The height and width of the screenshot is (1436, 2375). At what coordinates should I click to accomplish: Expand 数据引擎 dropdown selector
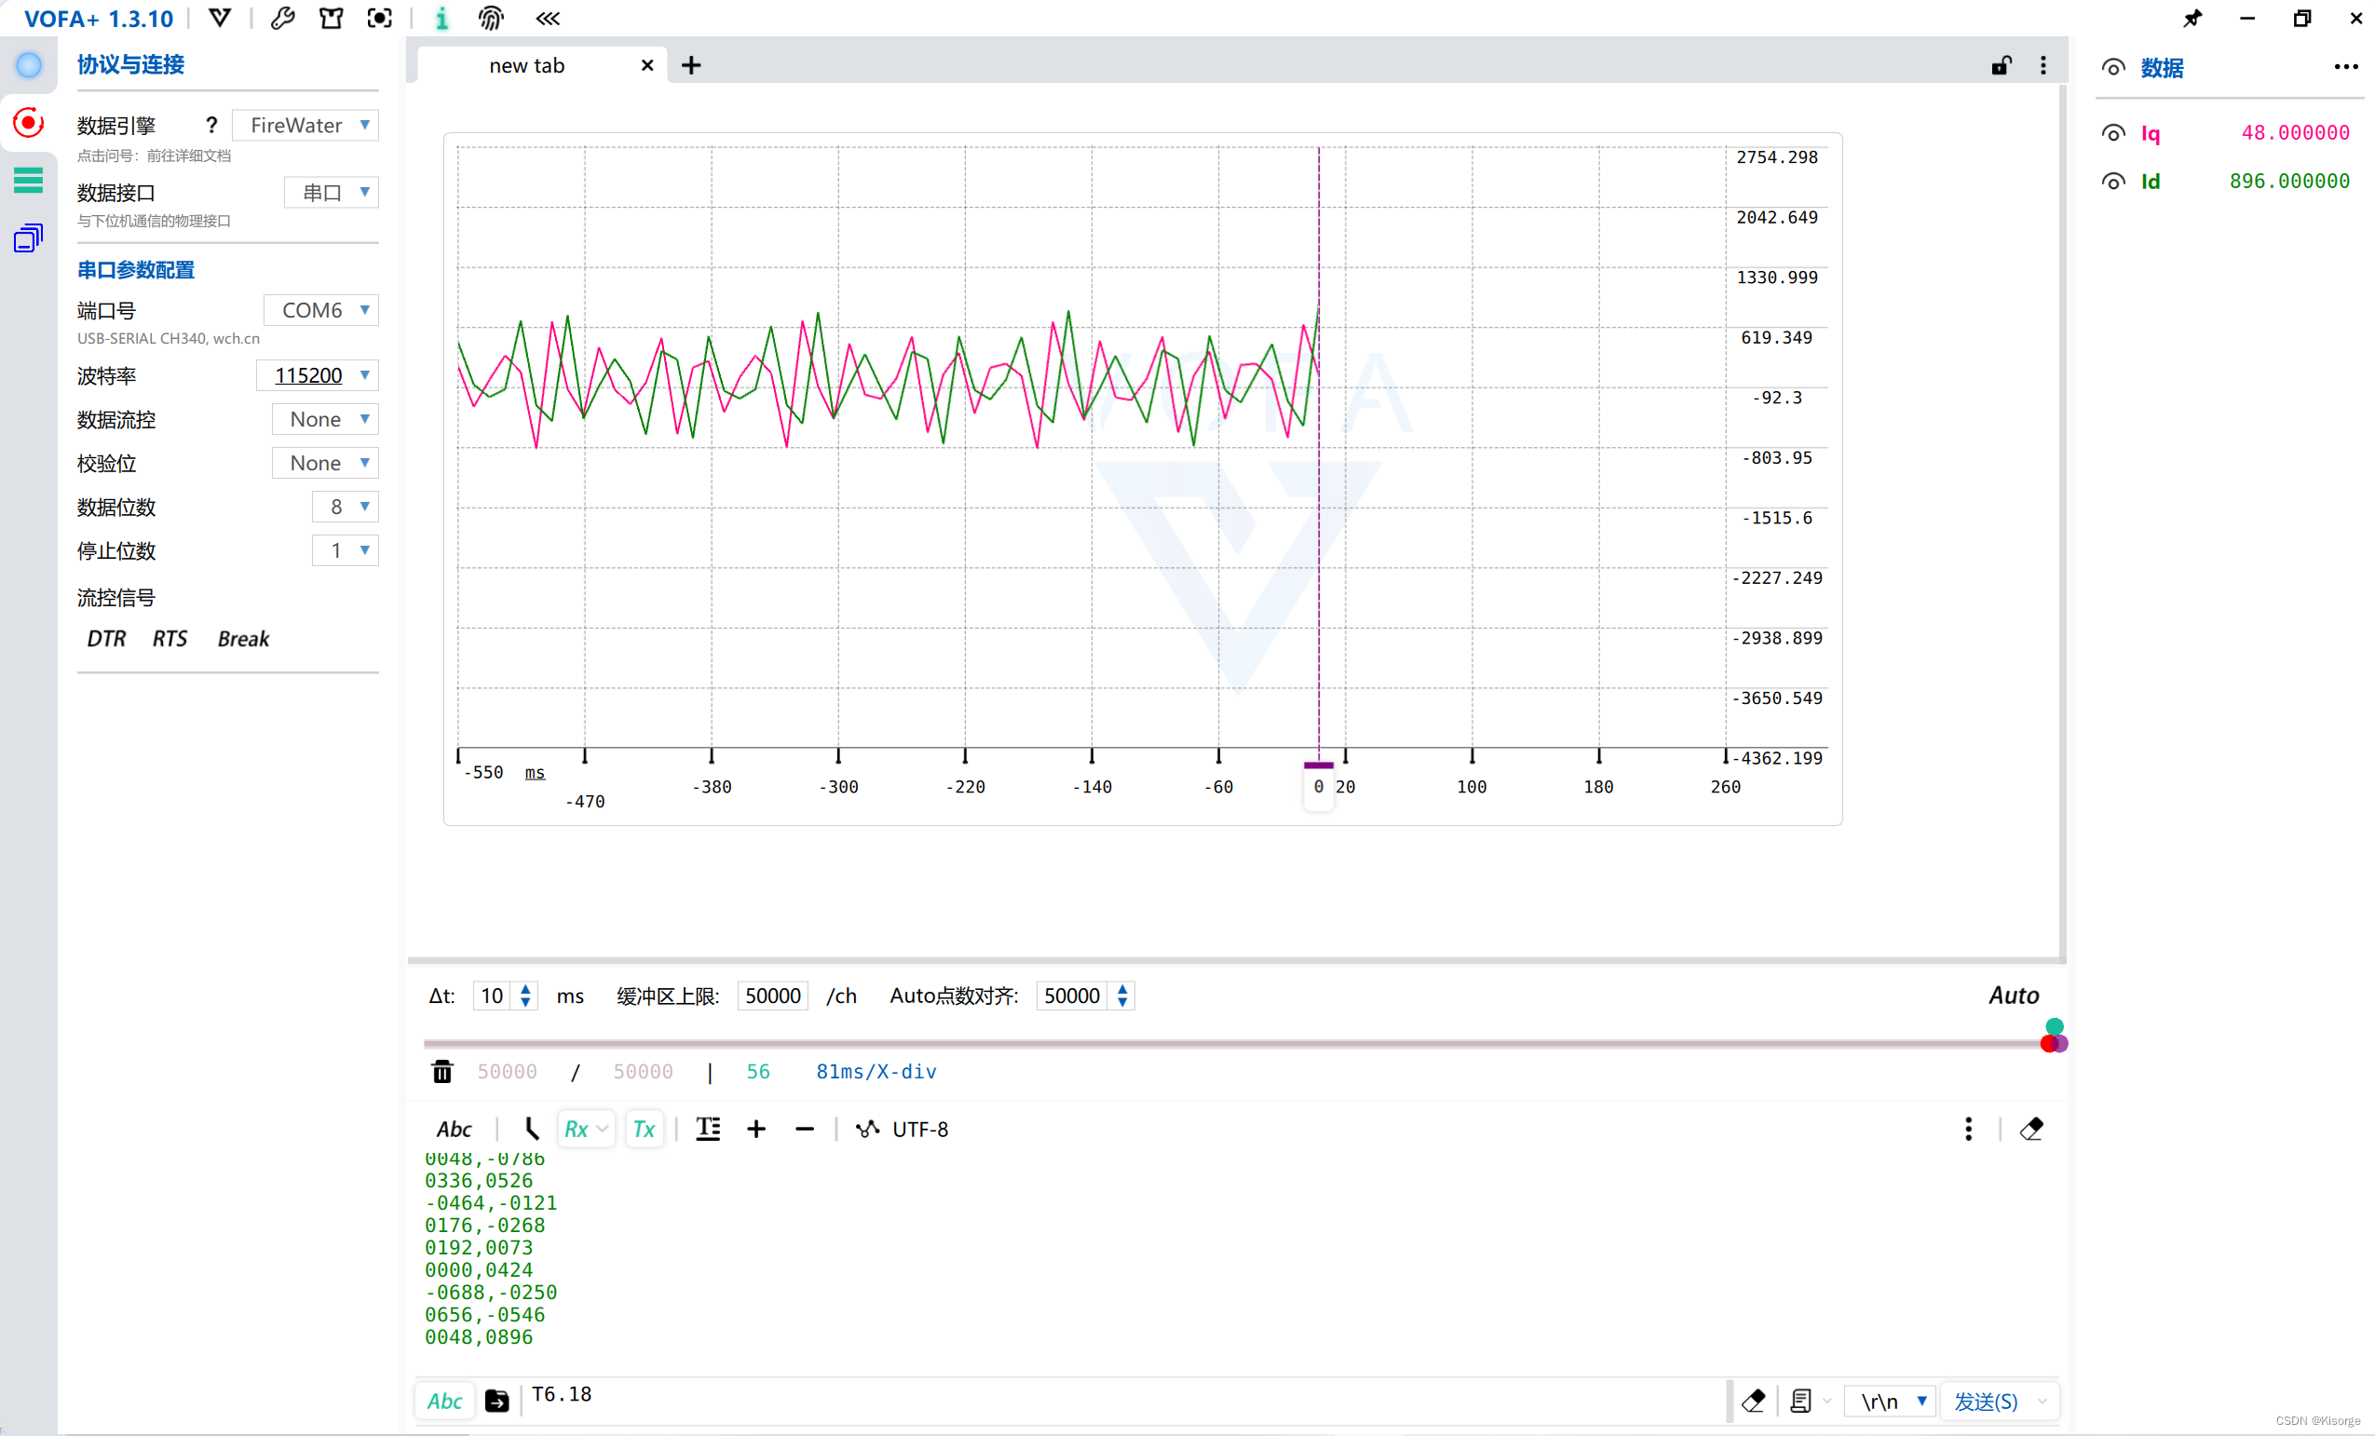click(365, 124)
